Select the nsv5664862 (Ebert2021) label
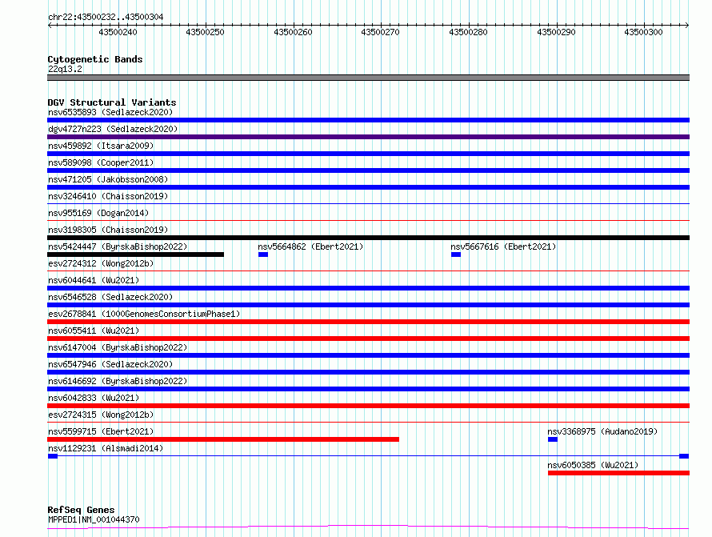712x537 pixels. pos(310,246)
